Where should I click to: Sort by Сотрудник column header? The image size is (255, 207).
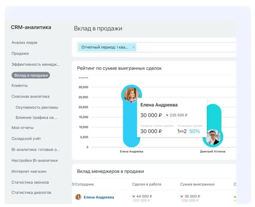tap(85, 184)
